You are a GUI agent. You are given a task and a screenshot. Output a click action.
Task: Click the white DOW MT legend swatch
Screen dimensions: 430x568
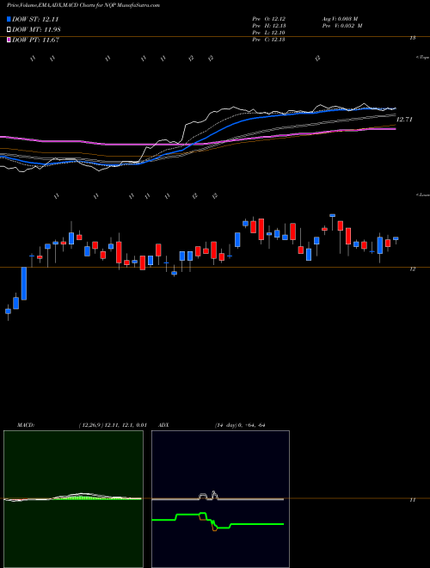click(x=9, y=29)
